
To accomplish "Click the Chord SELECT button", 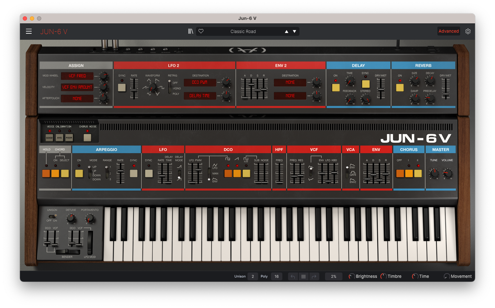I will (64, 174).
